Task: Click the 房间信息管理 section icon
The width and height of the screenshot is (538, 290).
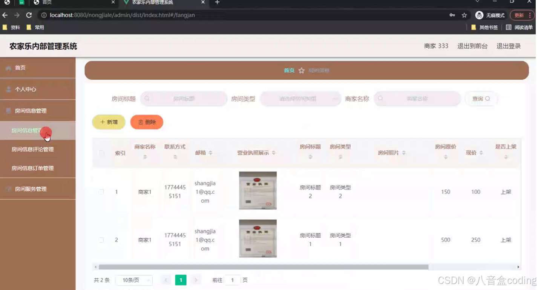Action: 8,111
